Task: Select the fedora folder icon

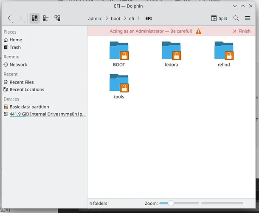Action: pyautogui.click(x=171, y=51)
